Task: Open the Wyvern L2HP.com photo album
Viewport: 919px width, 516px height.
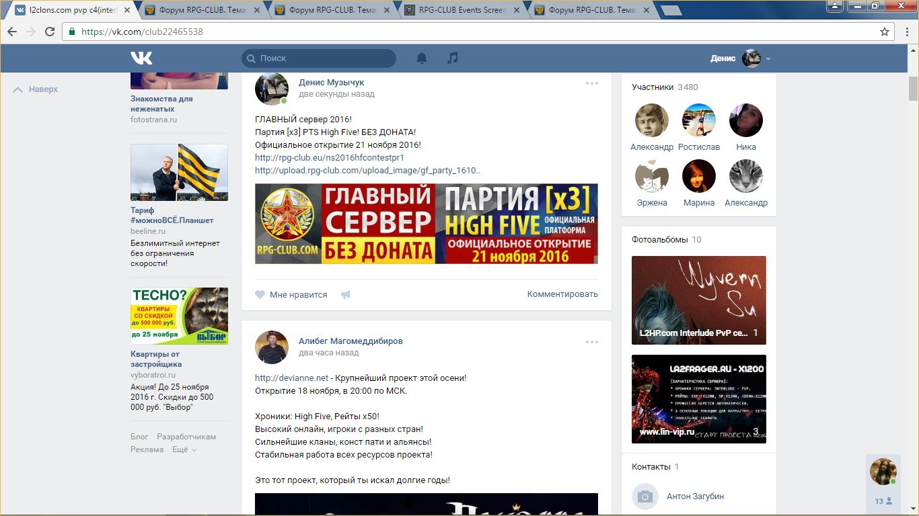Action: pos(698,300)
